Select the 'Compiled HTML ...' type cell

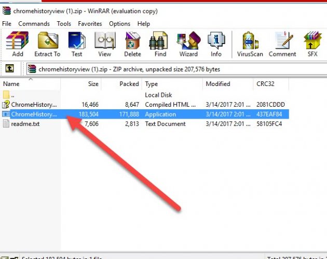[x=170, y=105]
